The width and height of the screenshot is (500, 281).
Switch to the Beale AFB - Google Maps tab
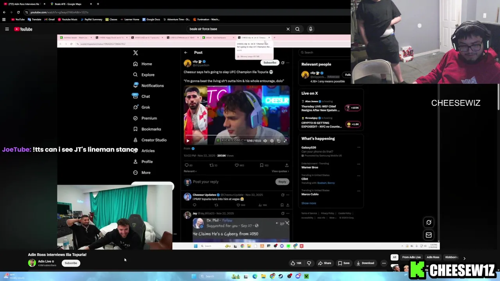coord(68,4)
